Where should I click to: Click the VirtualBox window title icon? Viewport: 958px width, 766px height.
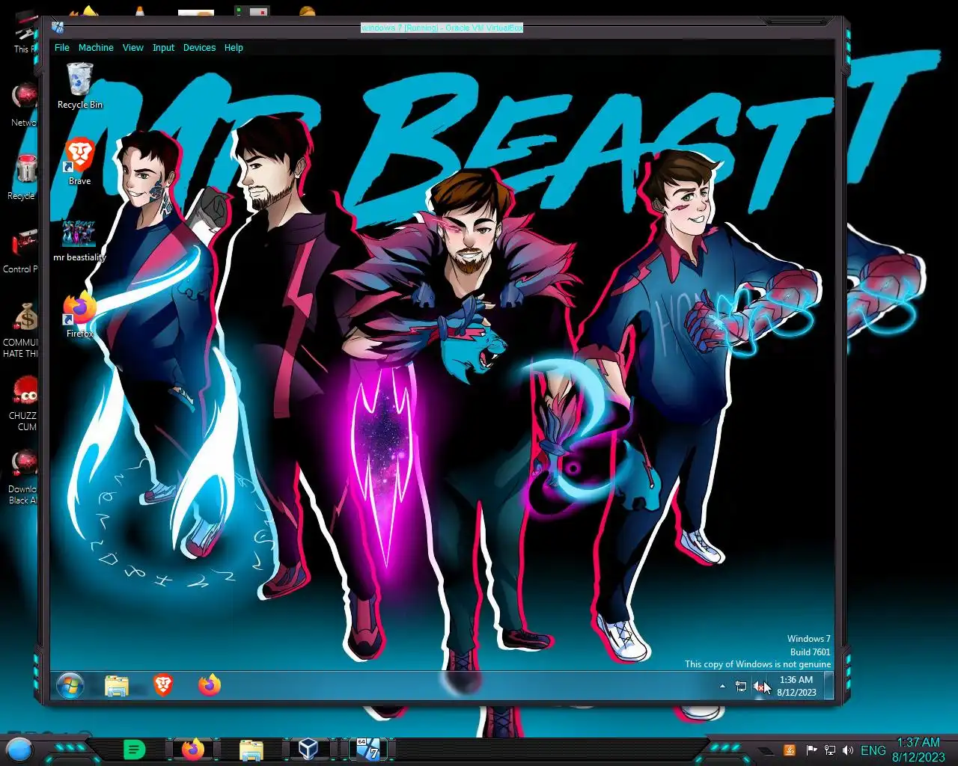click(58, 28)
